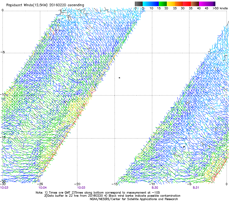This screenshot has height=201, width=229.
Task: Click the '-25' longitude axis label
Action: tap(40, 184)
